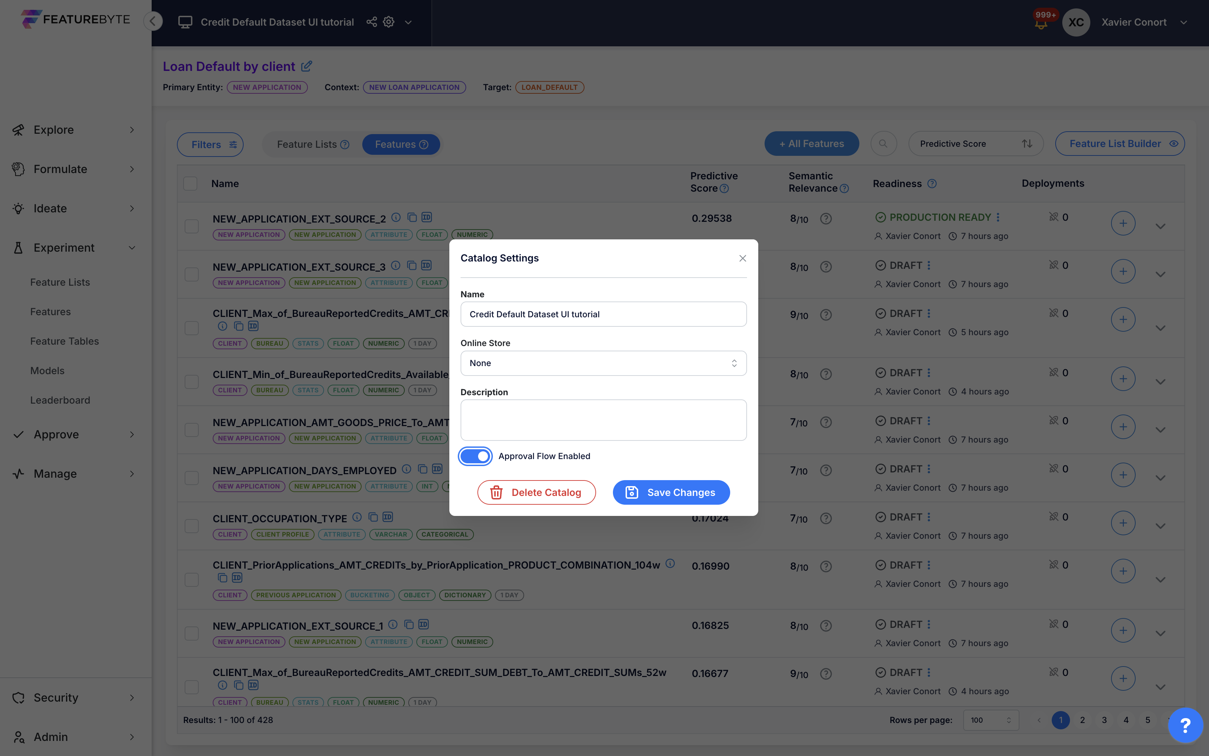1209x756 pixels.
Task: Open catalog settings gear icon
Action: [389, 22]
